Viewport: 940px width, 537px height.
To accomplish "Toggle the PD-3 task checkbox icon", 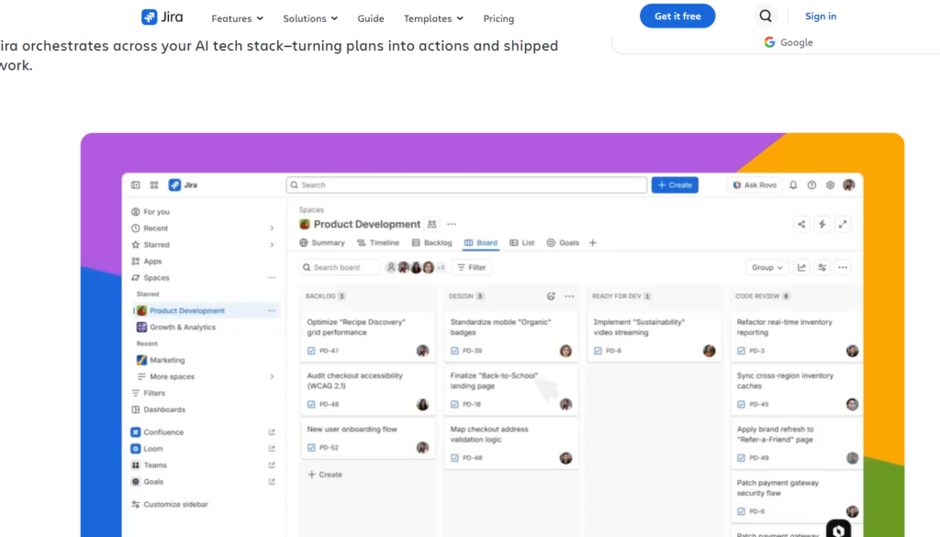I will coord(741,351).
